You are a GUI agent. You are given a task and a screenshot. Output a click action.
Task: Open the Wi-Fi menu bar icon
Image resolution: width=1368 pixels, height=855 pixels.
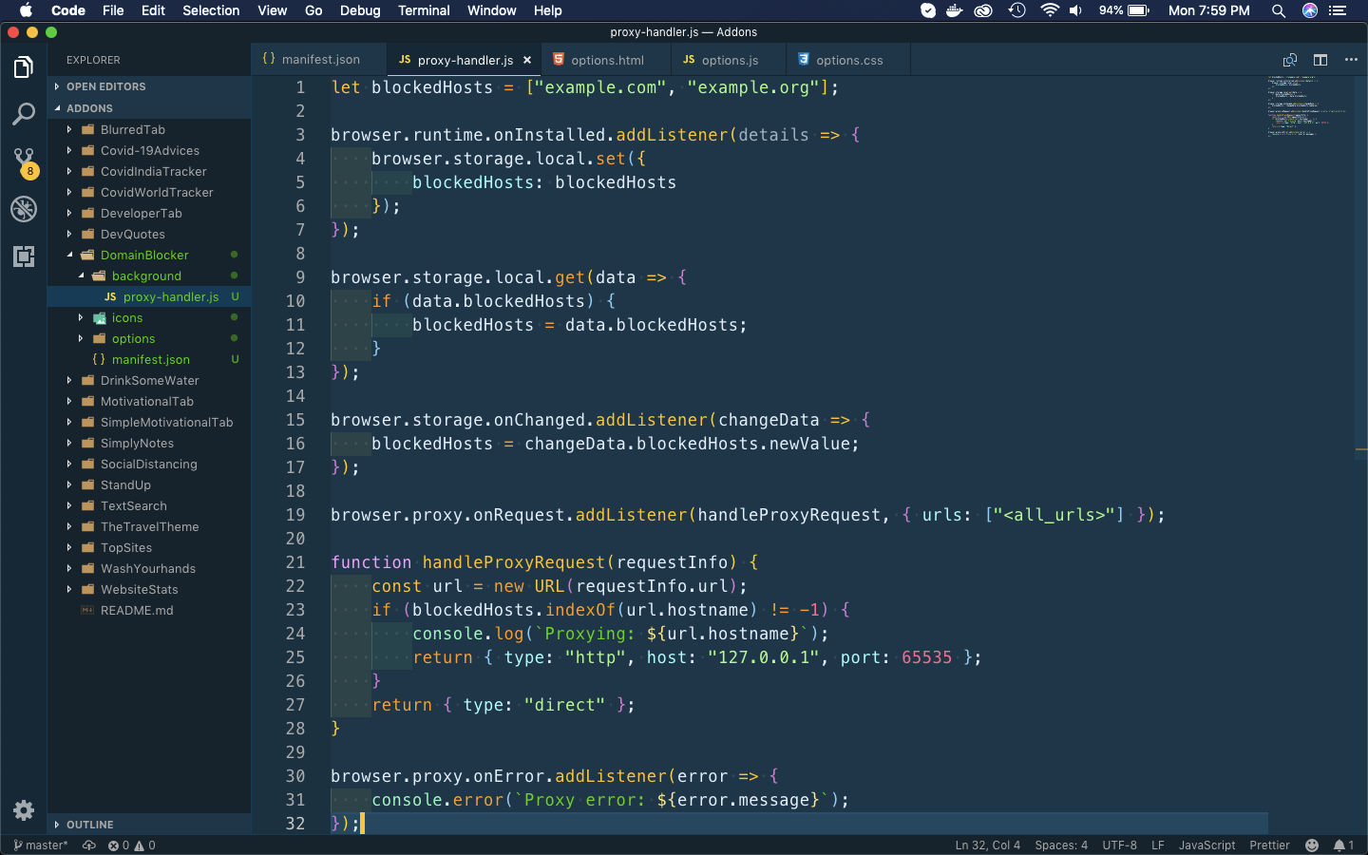1050,10
